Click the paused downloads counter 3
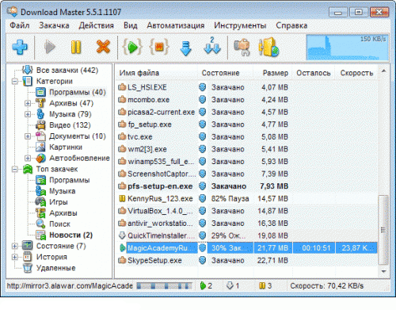396x310 pixels. [265, 285]
